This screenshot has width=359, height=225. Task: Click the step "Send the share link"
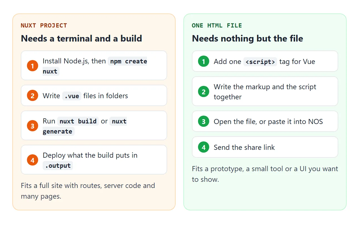point(265,147)
